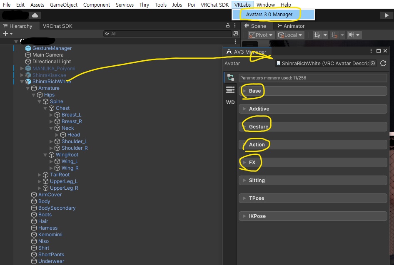
Task: Toggle the grid snapping icon
Action: click(334, 35)
